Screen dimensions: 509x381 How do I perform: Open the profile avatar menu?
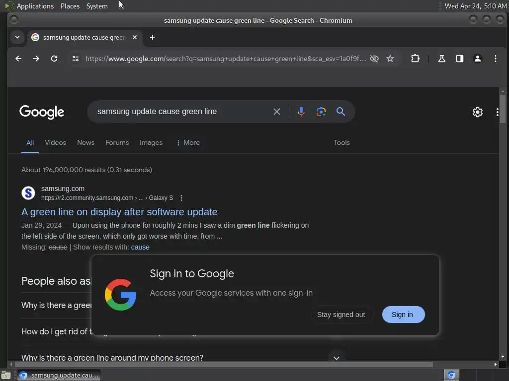pos(478,59)
